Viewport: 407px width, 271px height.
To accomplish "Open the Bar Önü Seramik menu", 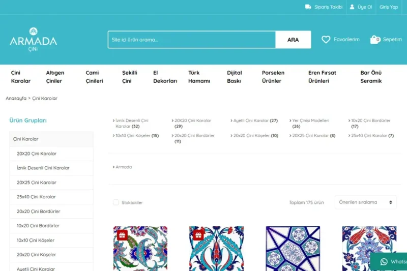I will [x=371, y=77].
